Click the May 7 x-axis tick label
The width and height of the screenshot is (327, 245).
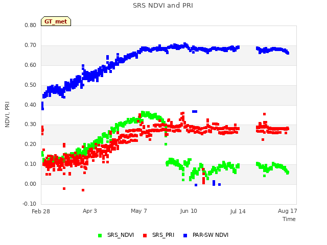click(x=139, y=211)
